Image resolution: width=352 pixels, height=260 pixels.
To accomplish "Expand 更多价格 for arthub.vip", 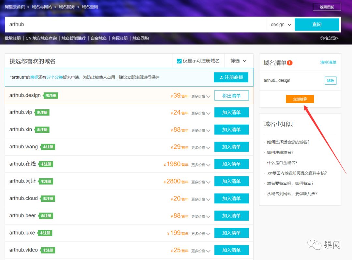I will pos(201,113).
